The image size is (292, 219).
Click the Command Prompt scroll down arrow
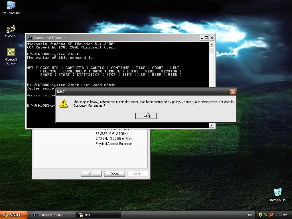click(212, 125)
